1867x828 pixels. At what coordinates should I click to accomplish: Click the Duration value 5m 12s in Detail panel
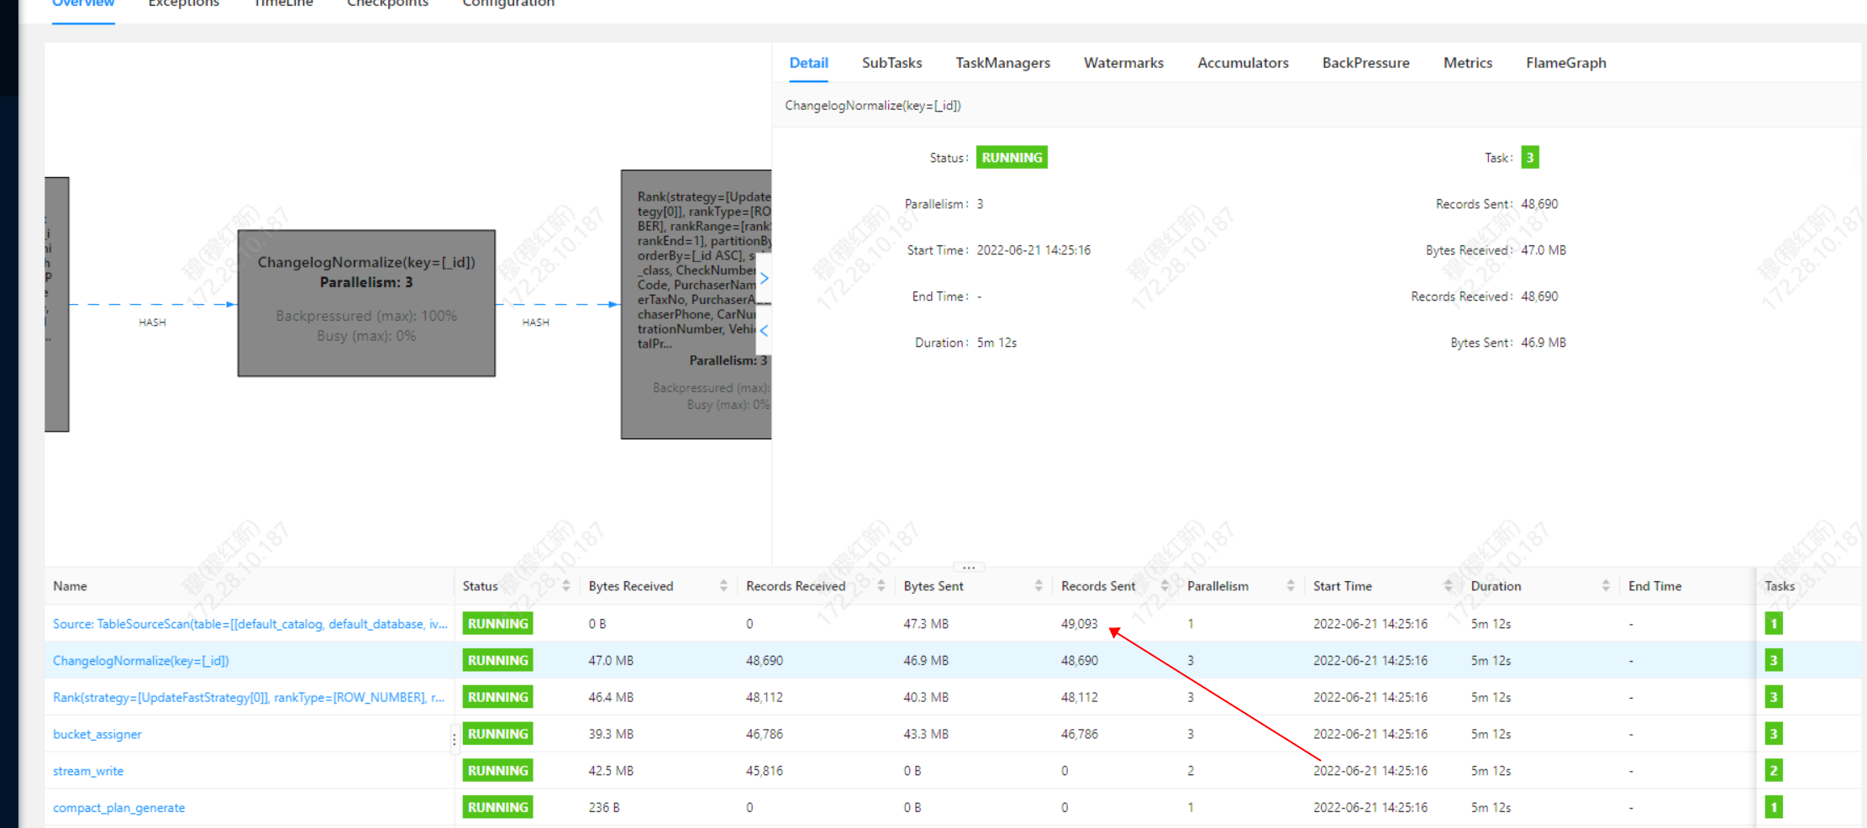(x=997, y=343)
